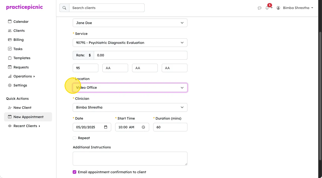The image size is (322, 178).
Task: Uncheck Email appointment confirmation to client
Action: tap(74, 172)
